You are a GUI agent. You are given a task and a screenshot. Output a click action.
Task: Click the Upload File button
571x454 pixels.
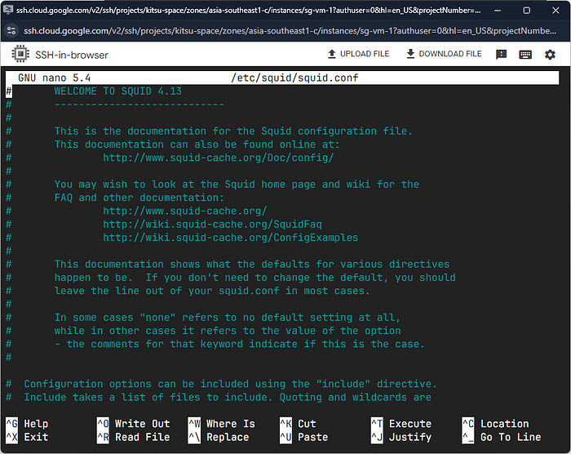click(x=358, y=54)
